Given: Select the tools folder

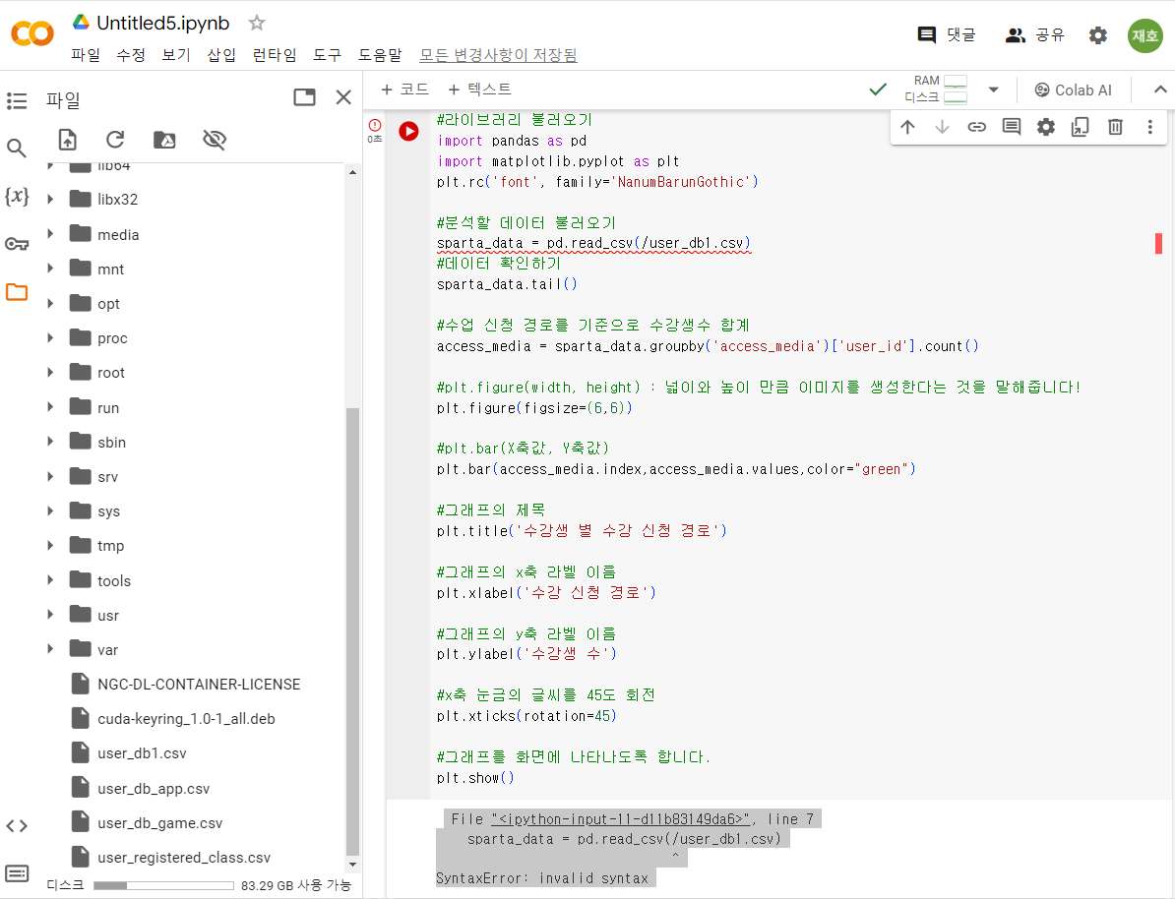Looking at the screenshot, I should point(113,580).
